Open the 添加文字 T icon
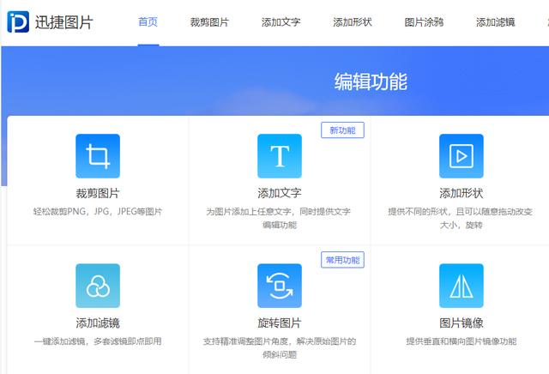Image resolution: width=549 pixels, height=374 pixels. coord(280,156)
